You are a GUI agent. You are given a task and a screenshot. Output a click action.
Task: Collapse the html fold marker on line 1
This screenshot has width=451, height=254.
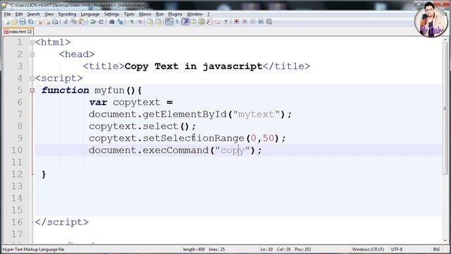32,42
